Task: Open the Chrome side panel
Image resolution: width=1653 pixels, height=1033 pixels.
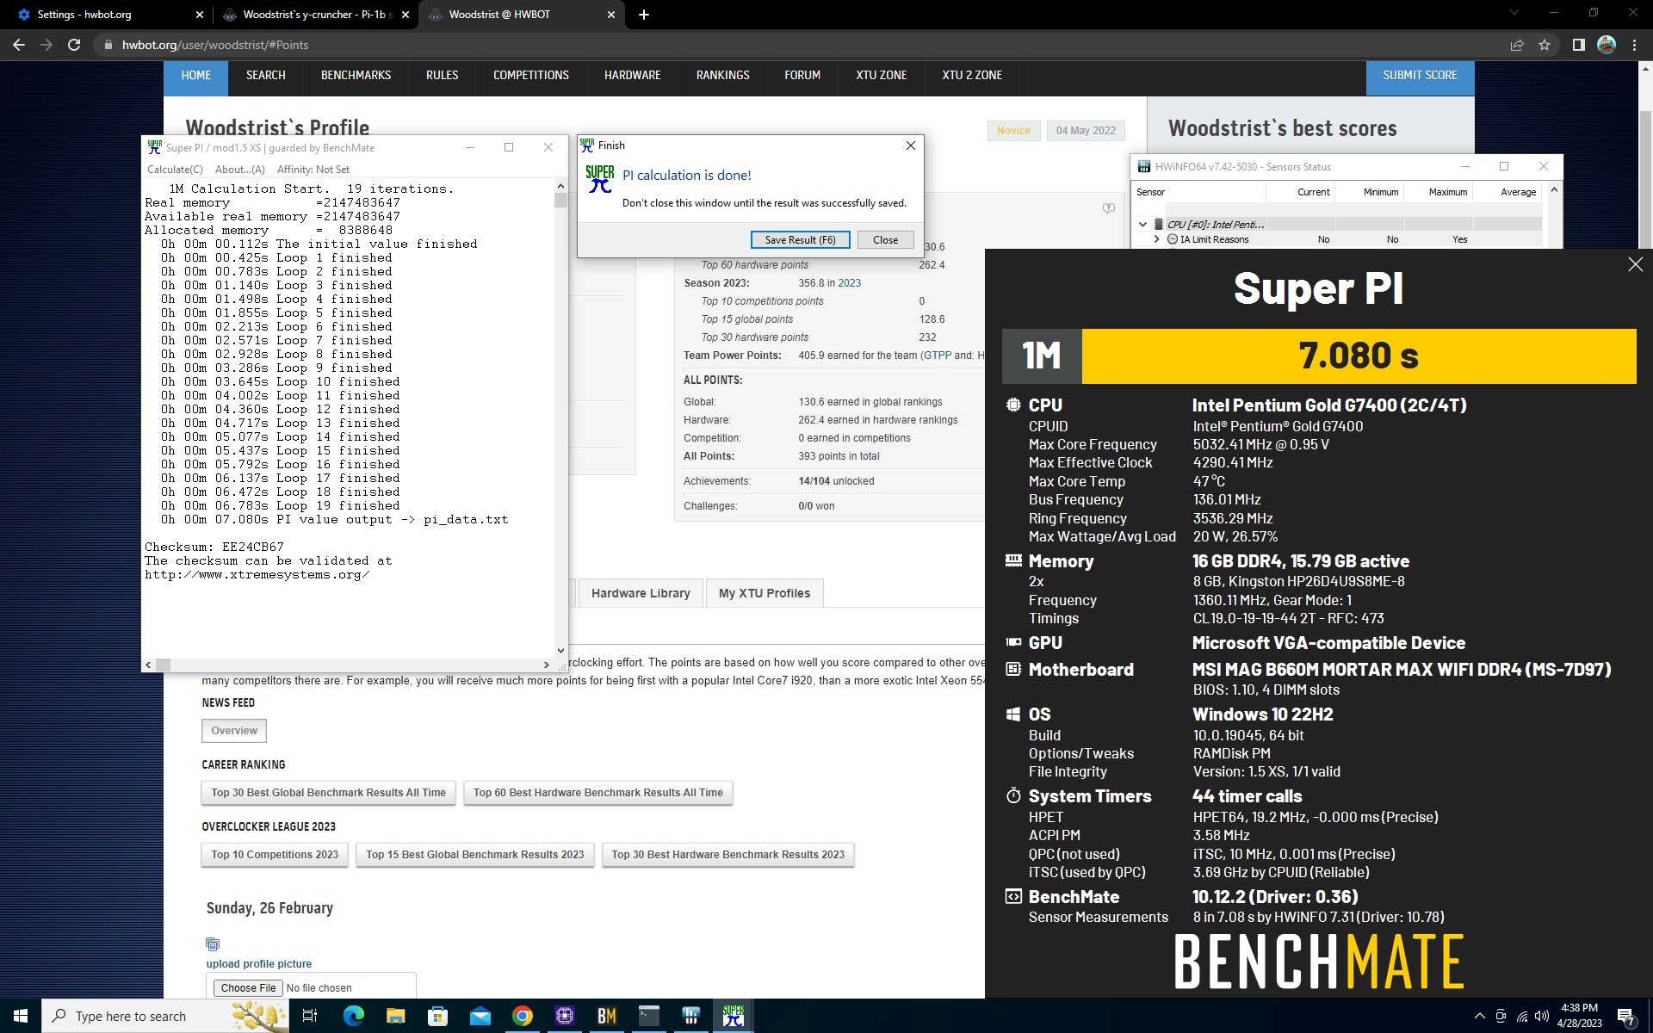Action: (1578, 45)
